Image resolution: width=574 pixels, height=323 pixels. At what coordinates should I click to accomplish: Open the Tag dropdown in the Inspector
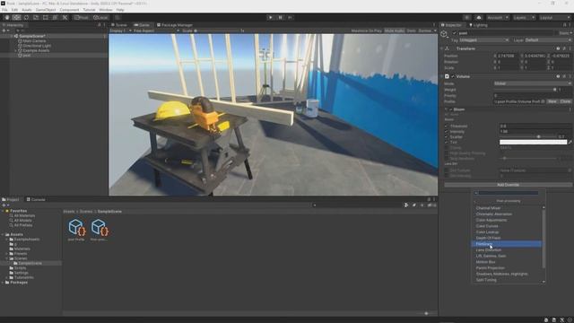click(x=484, y=39)
